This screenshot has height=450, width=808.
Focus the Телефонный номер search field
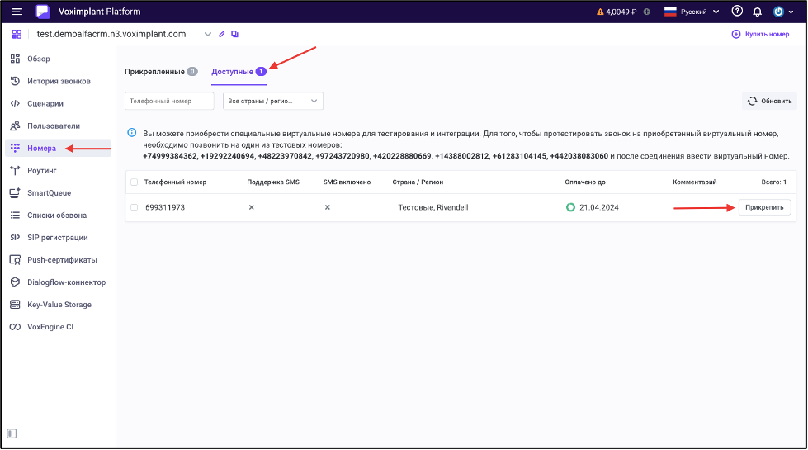click(x=169, y=101)
